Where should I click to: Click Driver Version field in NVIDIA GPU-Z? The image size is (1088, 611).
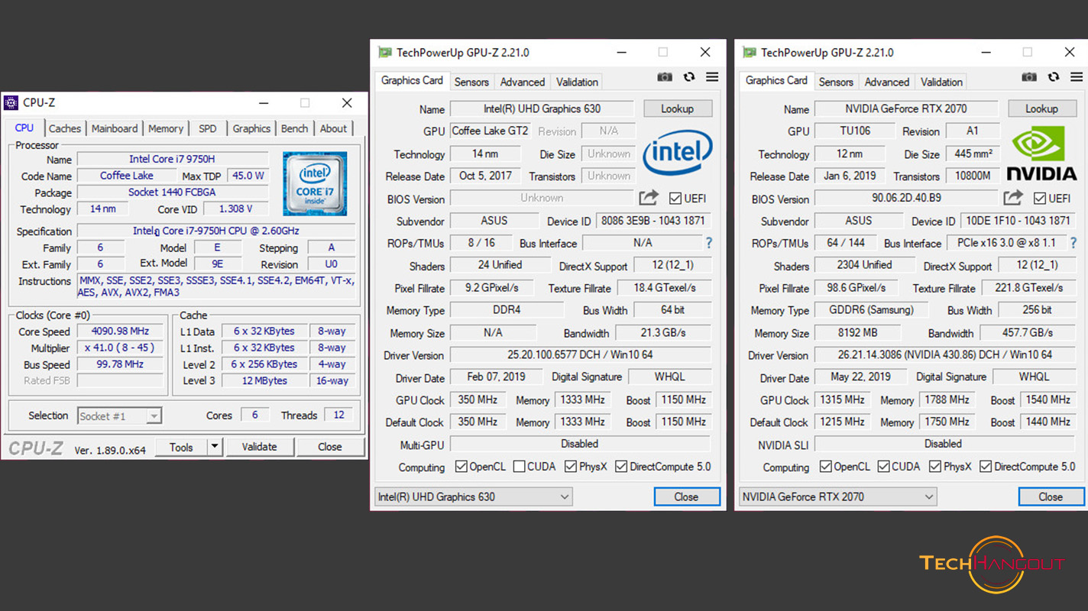(x=945, y=354)
